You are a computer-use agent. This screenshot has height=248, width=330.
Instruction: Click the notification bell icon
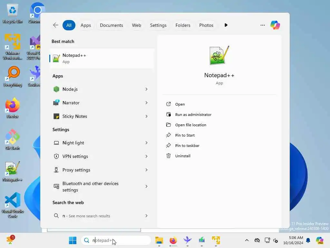click(x=308, y=240)
